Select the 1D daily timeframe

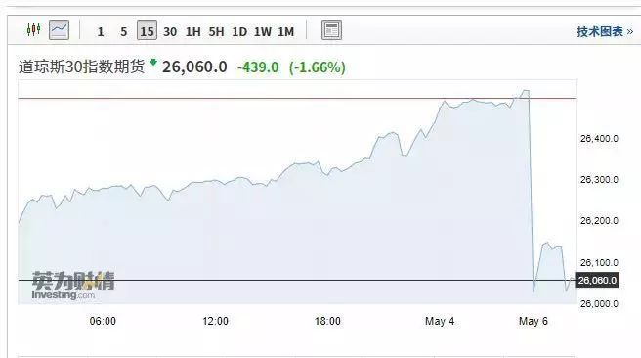(239, 32)
